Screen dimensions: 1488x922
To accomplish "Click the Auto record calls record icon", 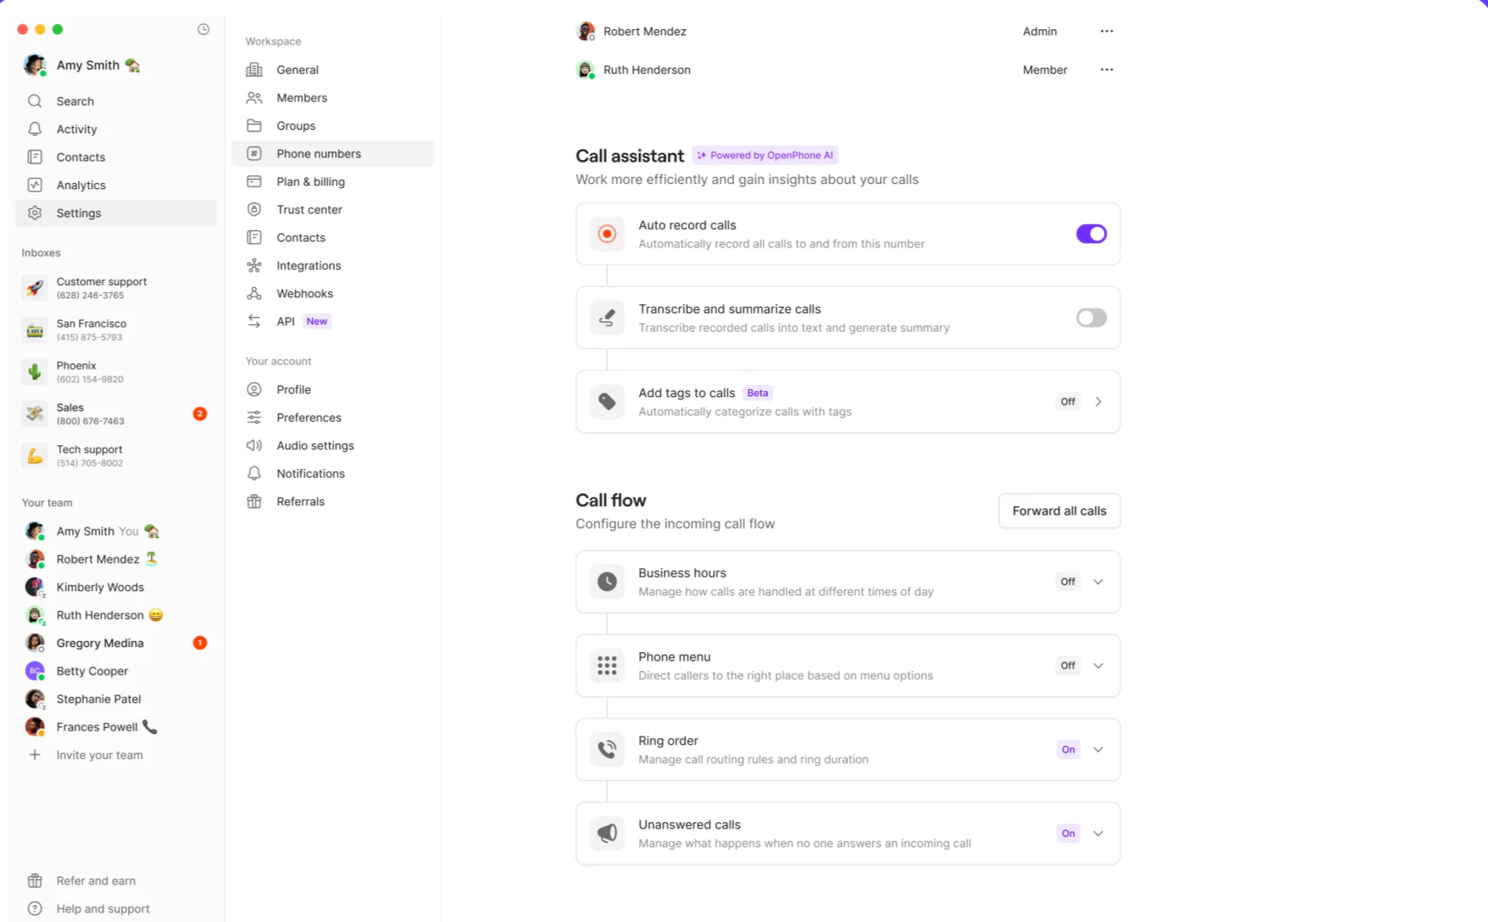I will tap(607, 234).
